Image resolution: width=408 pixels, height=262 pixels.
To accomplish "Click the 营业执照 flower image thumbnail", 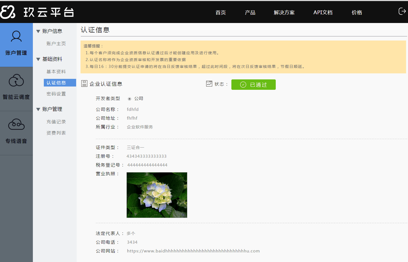I will click(x=157, y=195).
